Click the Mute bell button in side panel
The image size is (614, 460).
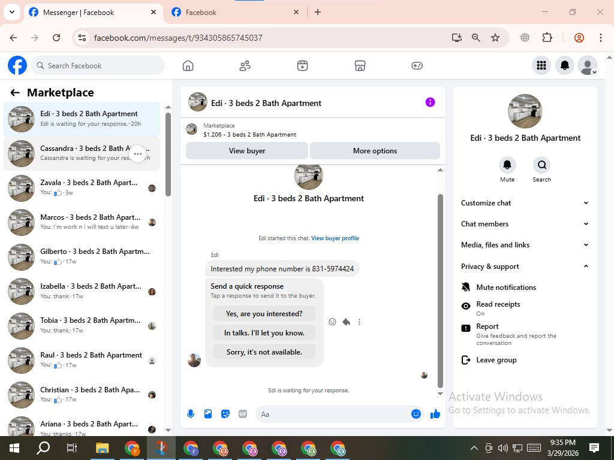click(x=507, y=165)
